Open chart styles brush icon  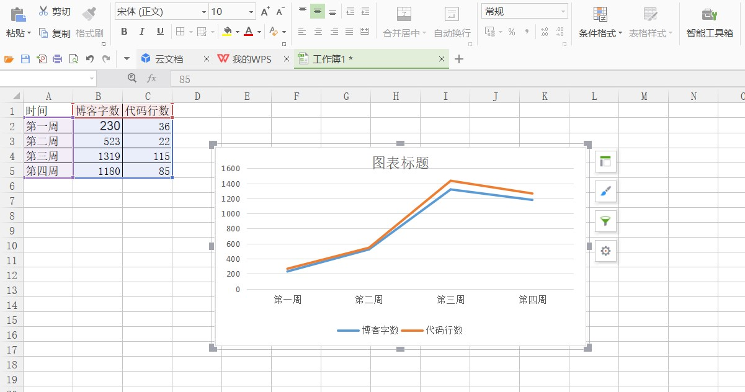tap(605, 192)
